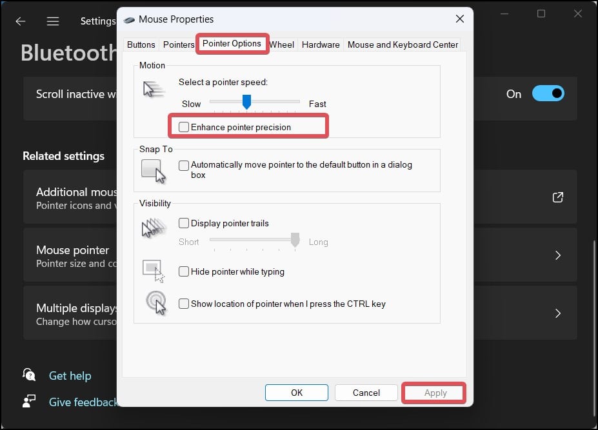Enable Enhance pointer precision checkbox
The width and height of the screenshot is (598, 430).
click(x=184, y=127)
